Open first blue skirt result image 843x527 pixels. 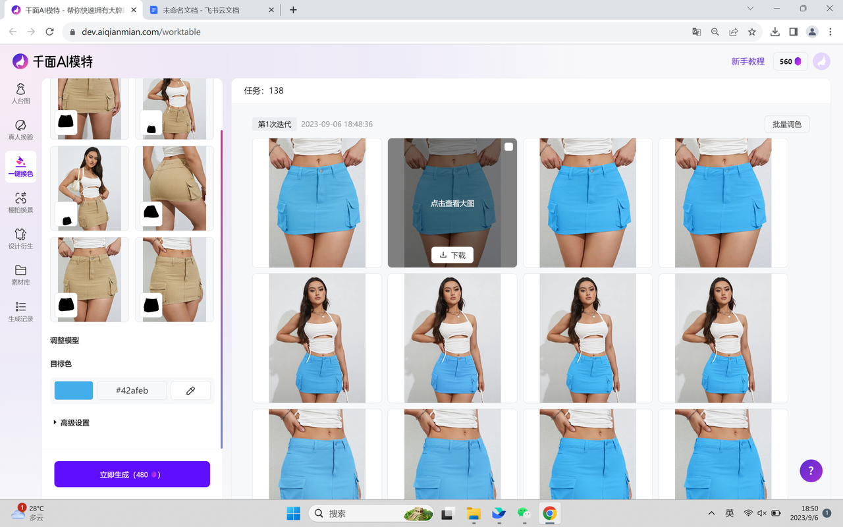coord(317,203)
